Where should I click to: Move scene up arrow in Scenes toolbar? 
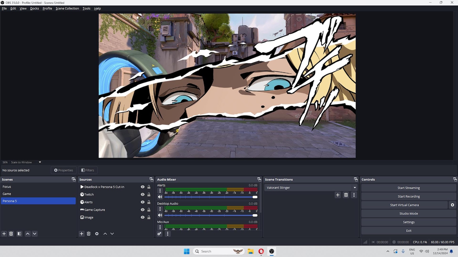pyautogui.click(x=28, y=234)
